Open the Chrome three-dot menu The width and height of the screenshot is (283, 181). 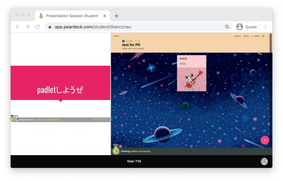click(266, 27)
